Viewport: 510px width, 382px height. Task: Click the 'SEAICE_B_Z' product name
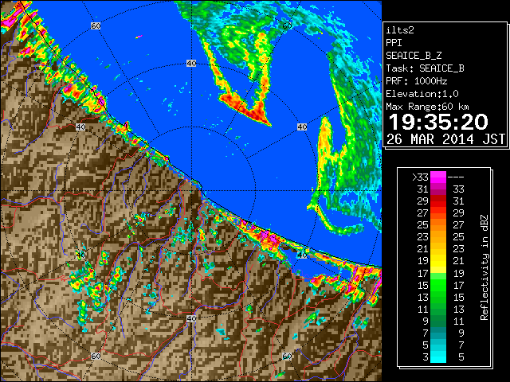pos(414,56)
